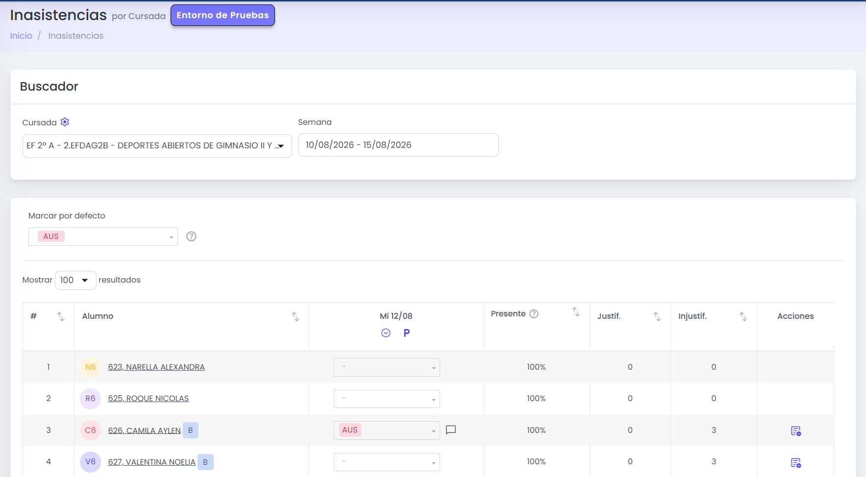
Task: Click the C6 avatar for Camila Aylen
Action: pyautogui.click(x=91, y=430)
